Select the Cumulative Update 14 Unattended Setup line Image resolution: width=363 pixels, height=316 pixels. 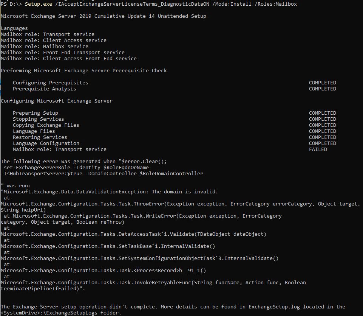click(103, 16)
